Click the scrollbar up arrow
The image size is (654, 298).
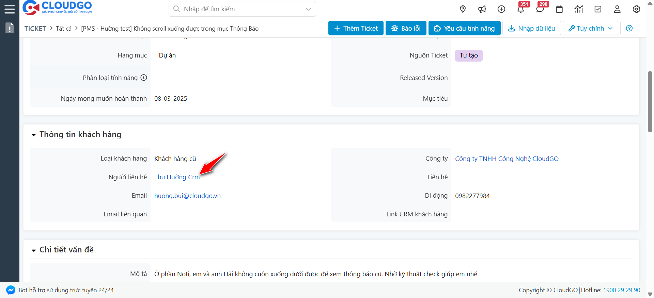tap(650, 3)
